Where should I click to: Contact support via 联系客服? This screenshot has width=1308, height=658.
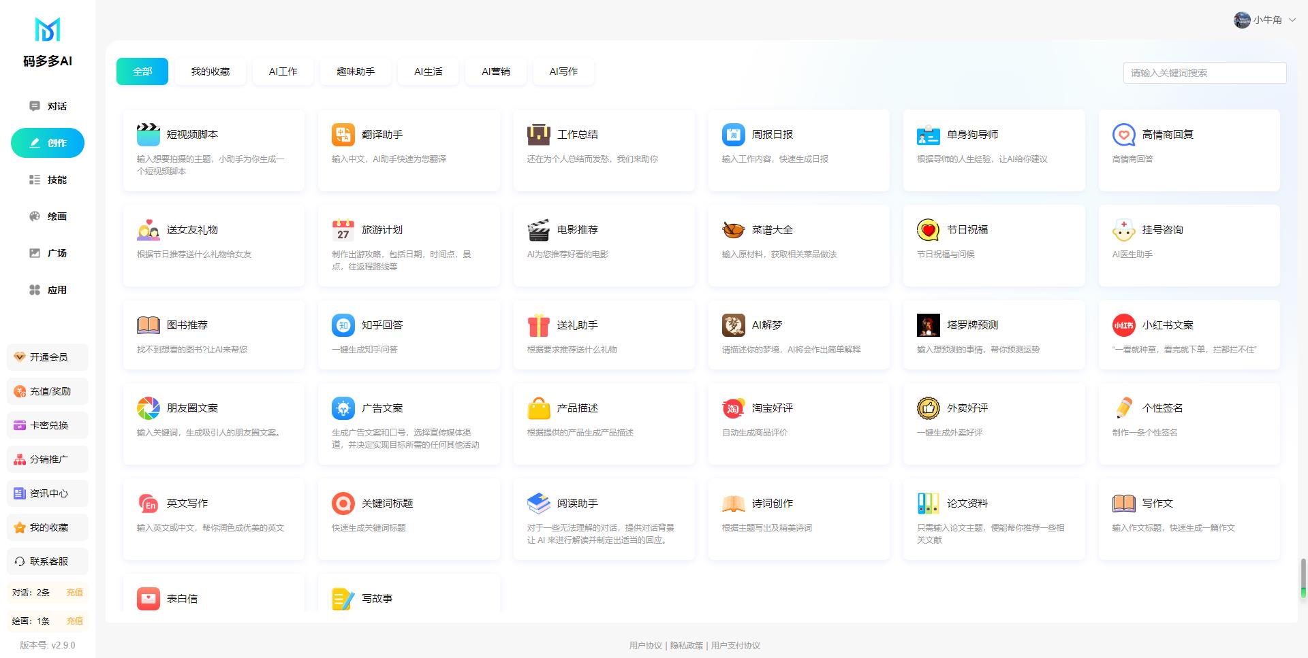pyautogui.click(x=48, y=561)
